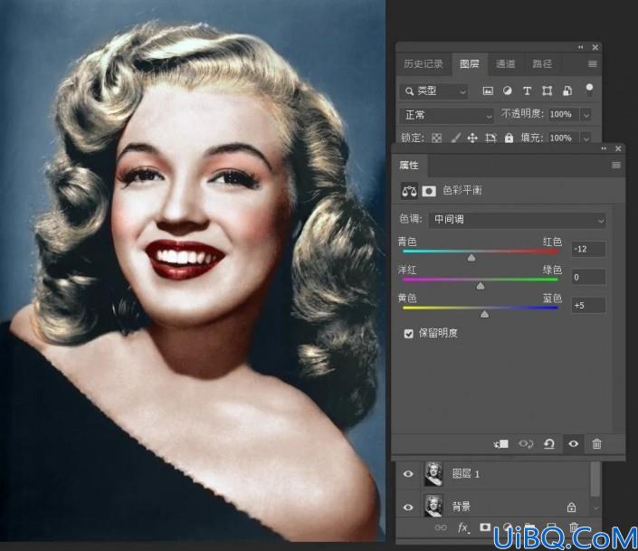Click the shape layer filter icon

(547, 91)
